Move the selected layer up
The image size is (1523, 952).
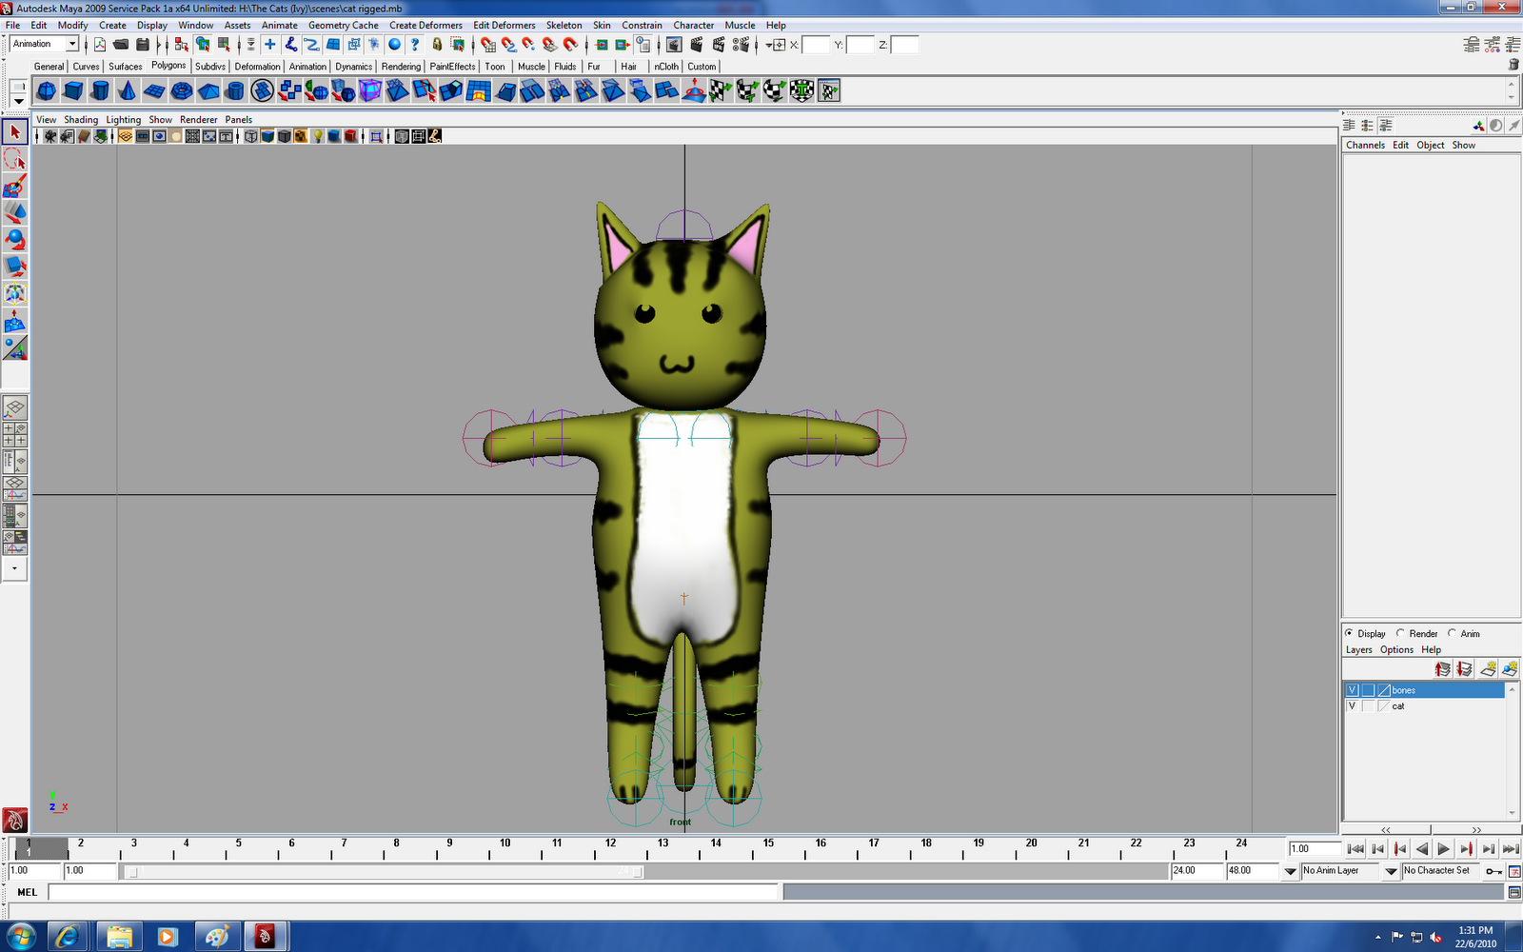(x=1443, y=668)
